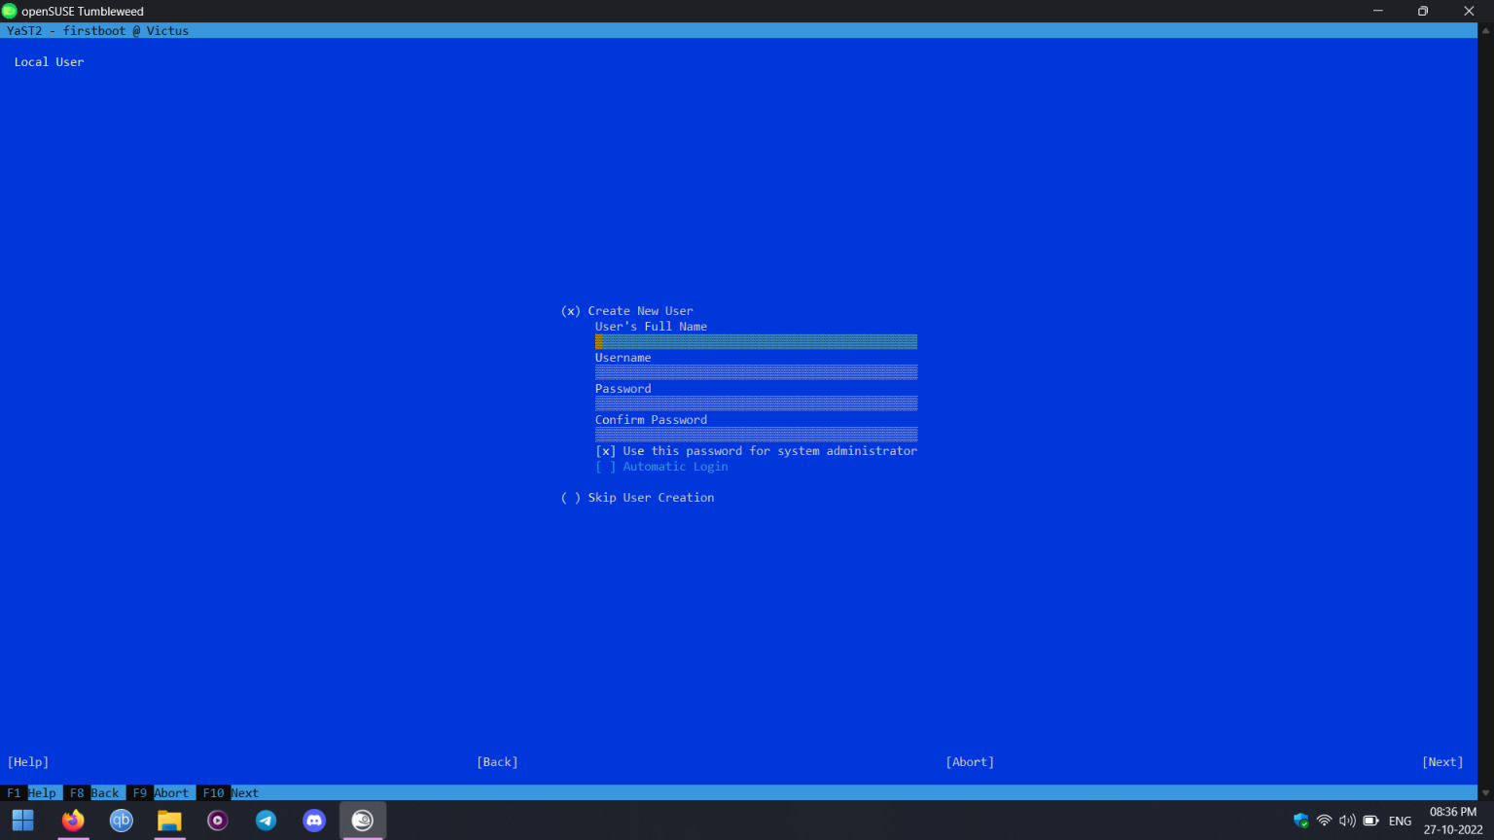1494x840 pixels.
Task: Select the openSUSE Tumbleweed taskbar icon
Action: pyautogui.click(x=362, y=821)
